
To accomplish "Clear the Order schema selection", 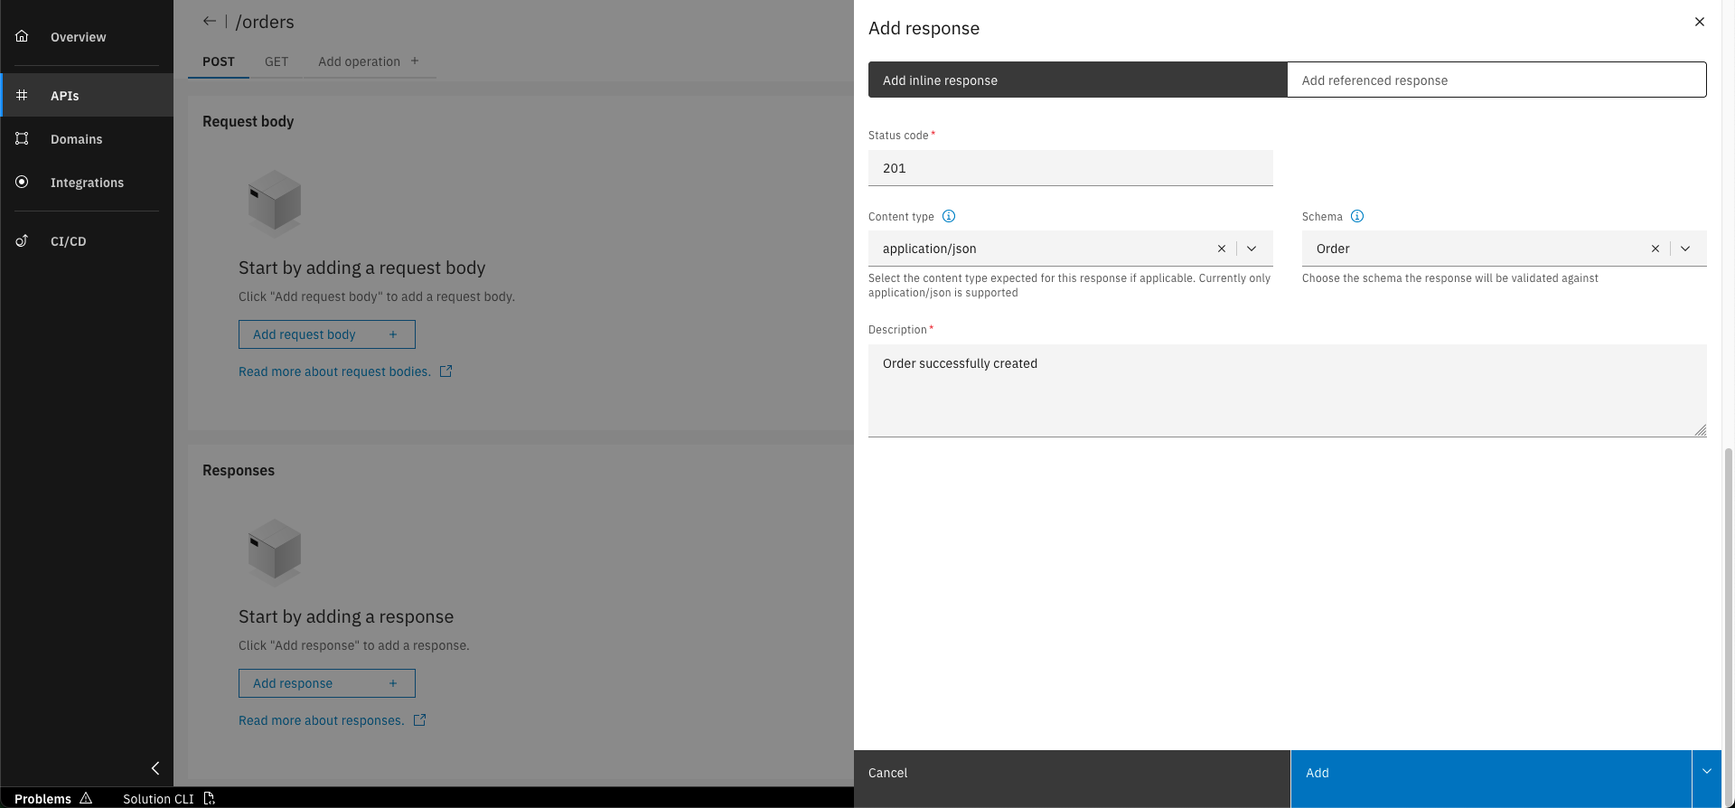I will [1655, 249].
